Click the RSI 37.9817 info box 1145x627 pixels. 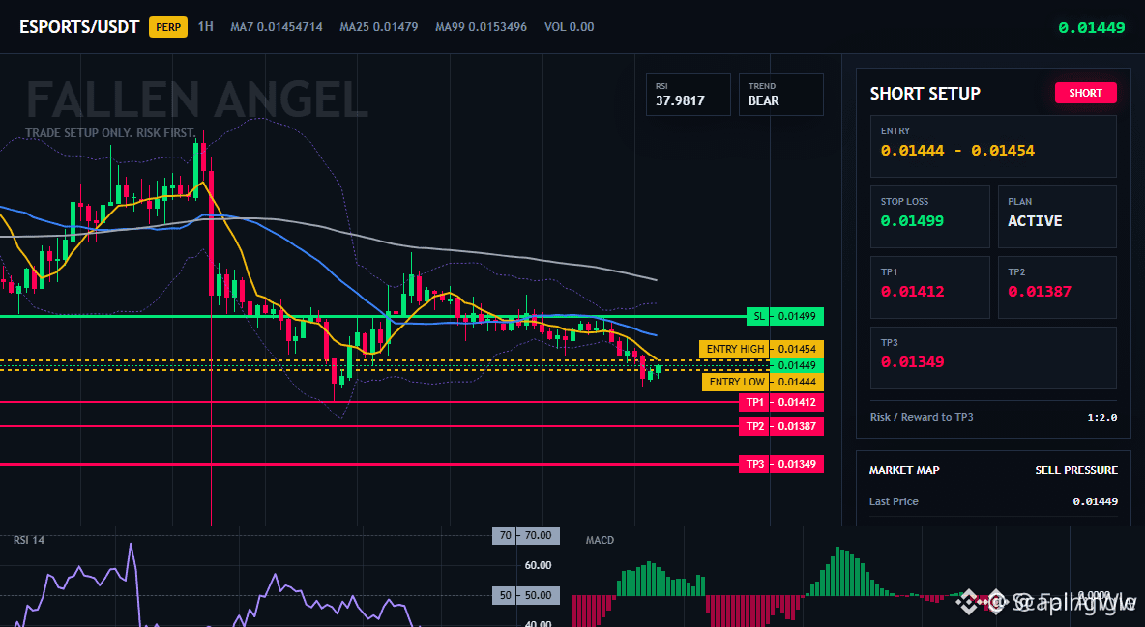tap(688, 94)
